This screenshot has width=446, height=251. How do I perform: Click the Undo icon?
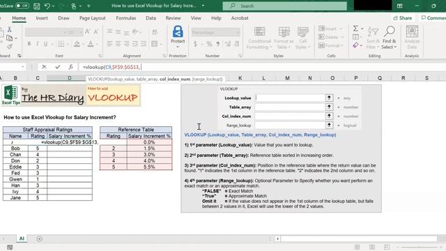pos(47,6)
